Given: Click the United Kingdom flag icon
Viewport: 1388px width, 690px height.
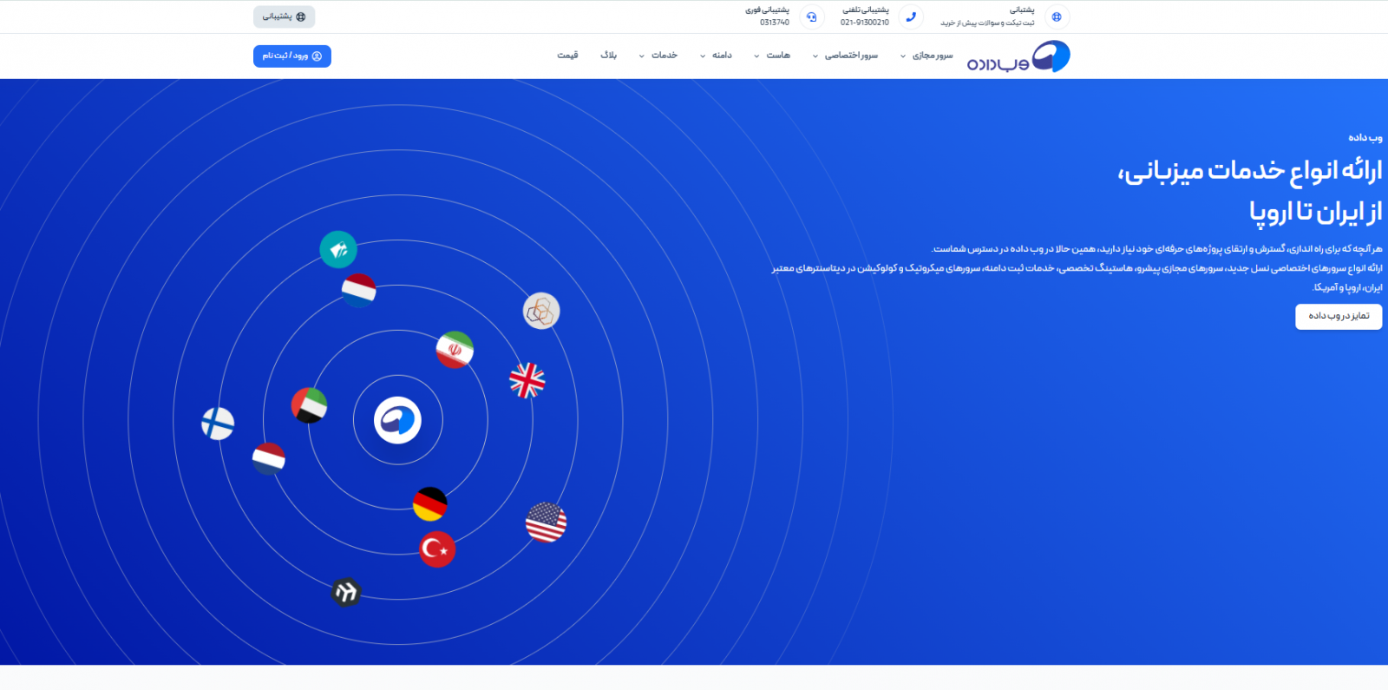Looking at the screenshot, I should coord(527,381).
